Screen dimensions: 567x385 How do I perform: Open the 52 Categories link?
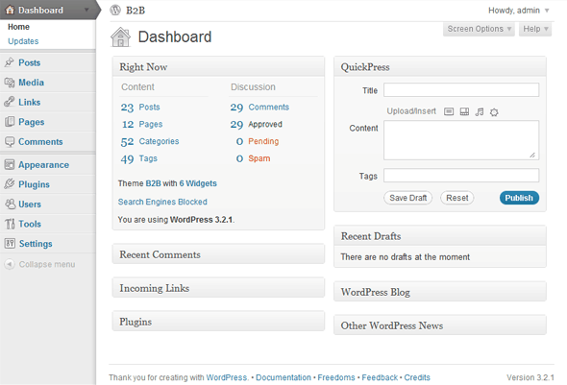[150, 141]
